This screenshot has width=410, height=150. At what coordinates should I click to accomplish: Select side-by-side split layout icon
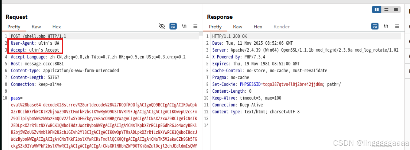(377, 9)
